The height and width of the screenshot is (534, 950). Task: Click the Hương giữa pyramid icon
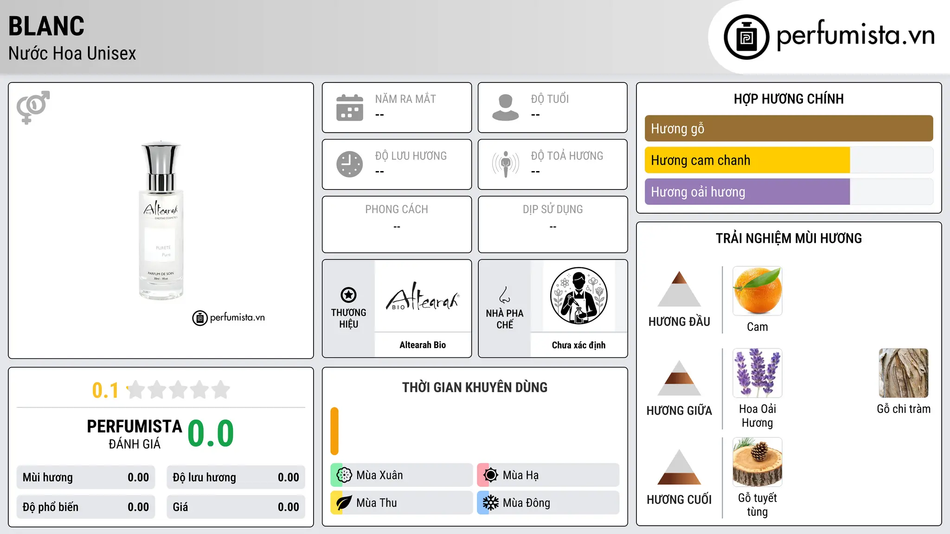[679, 378]
